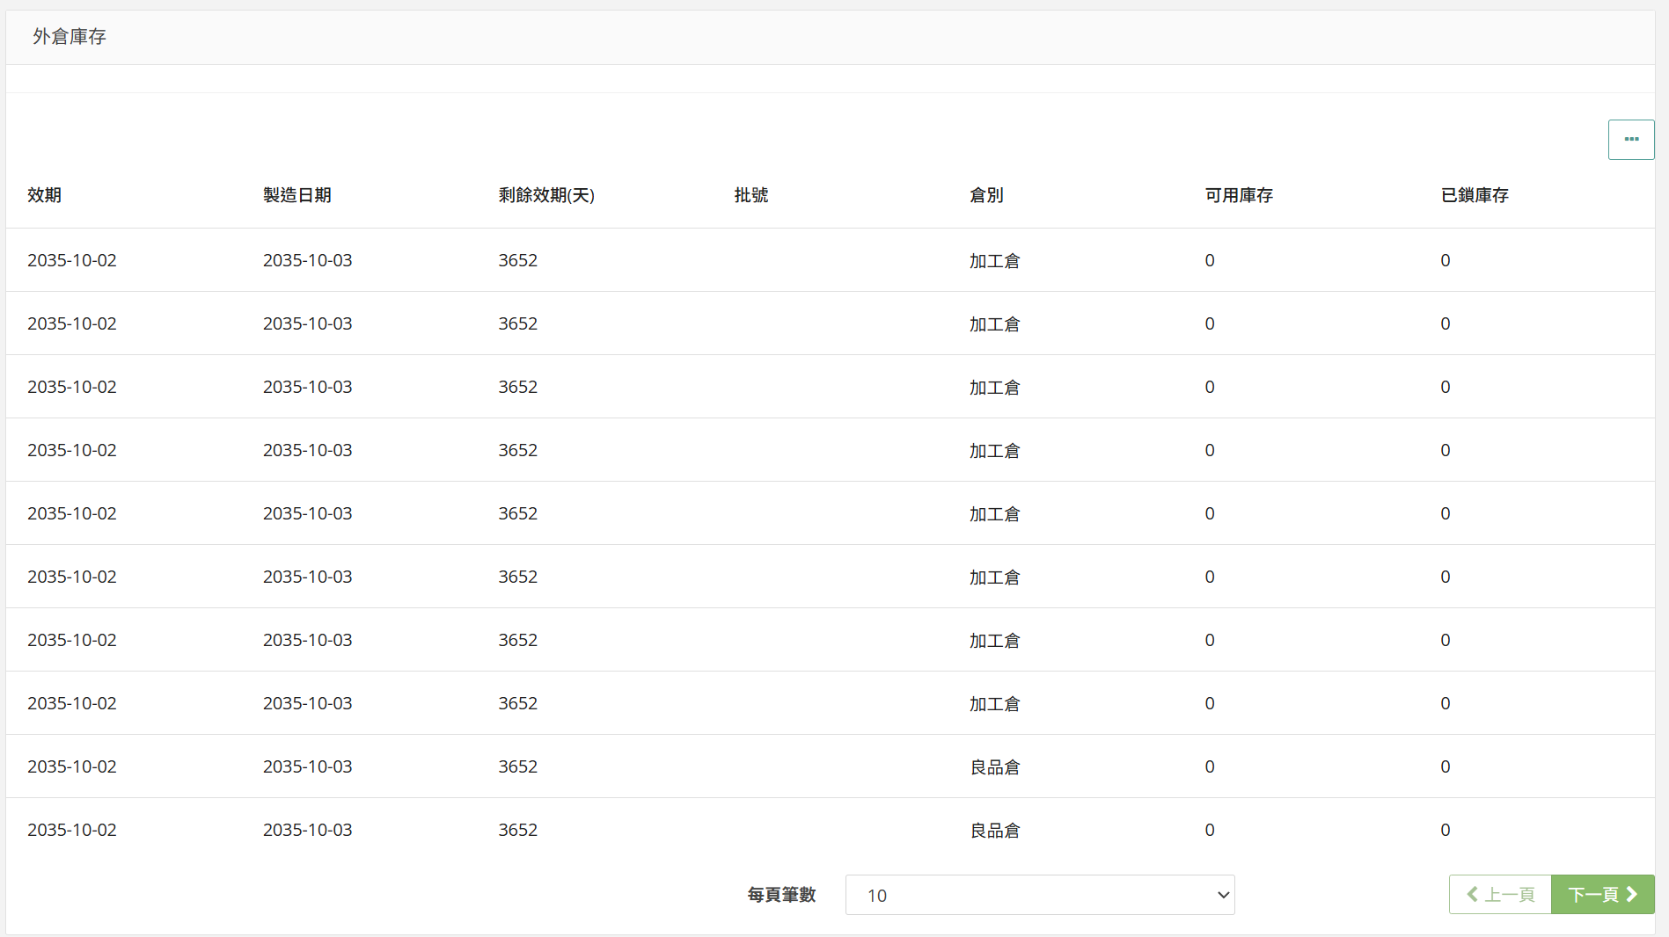
Task: Open the three-dots more options button
Action: (x=1630, y=140)
